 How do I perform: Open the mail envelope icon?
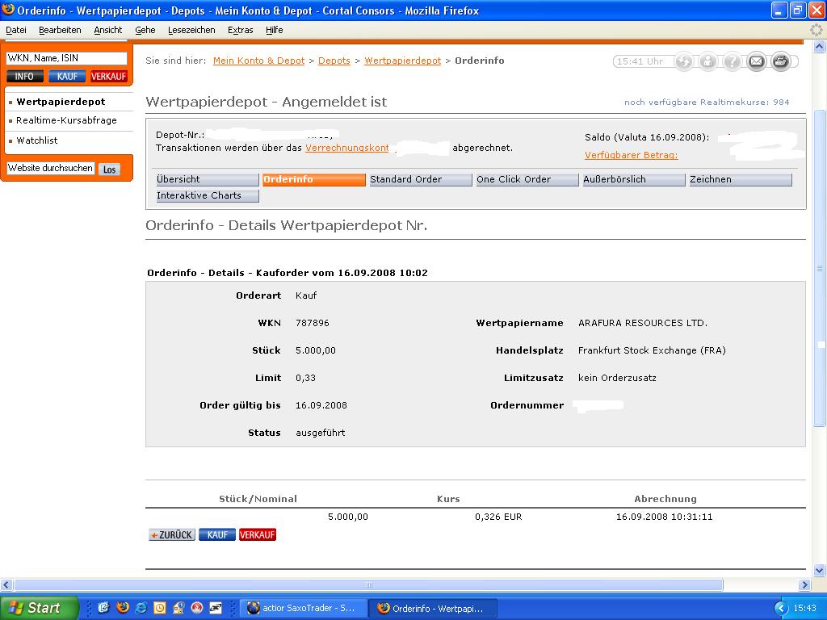[756, 61]
